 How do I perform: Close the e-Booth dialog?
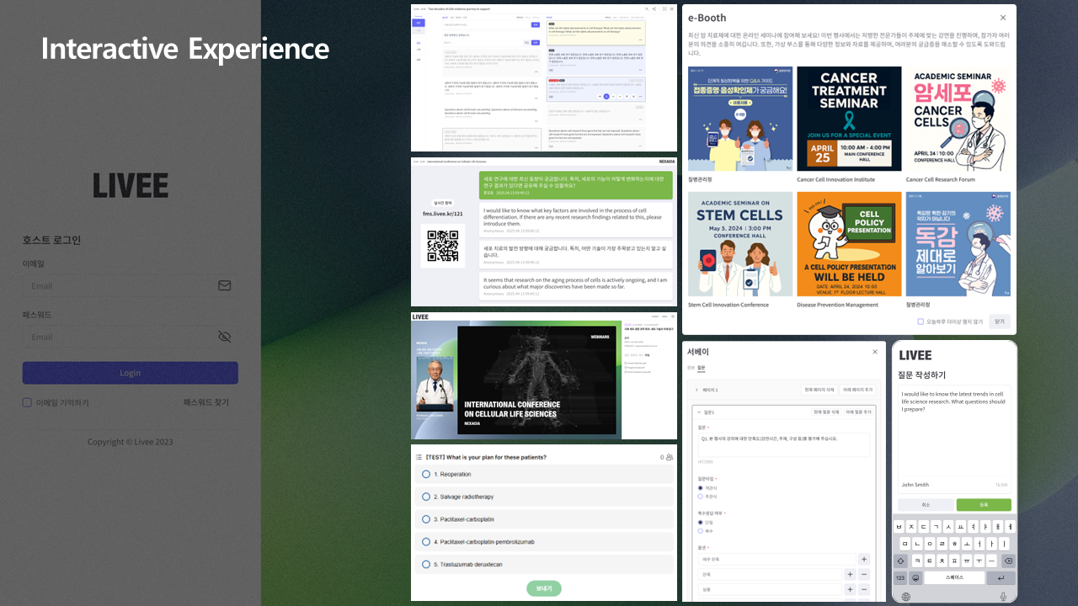coord(1002,18)
